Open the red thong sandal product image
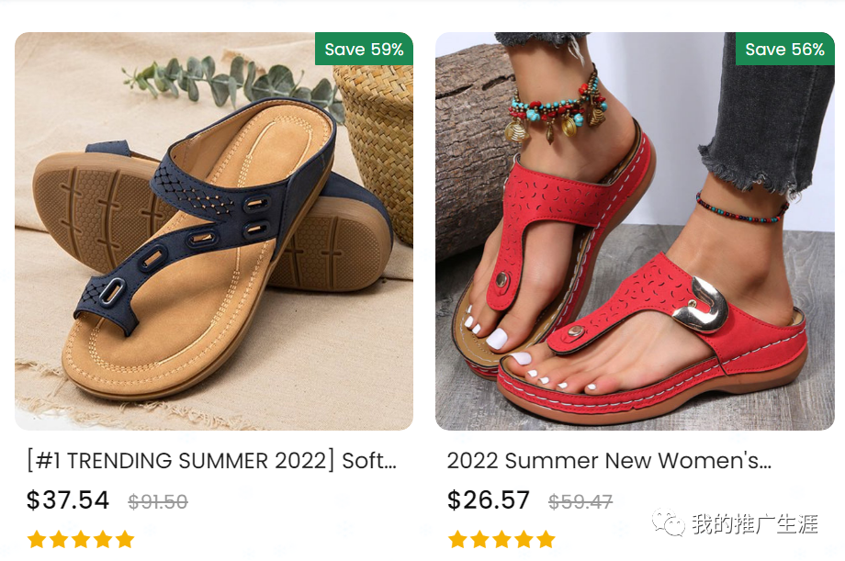Viewport: 845px width, 561px height. (x=635, y=231)
